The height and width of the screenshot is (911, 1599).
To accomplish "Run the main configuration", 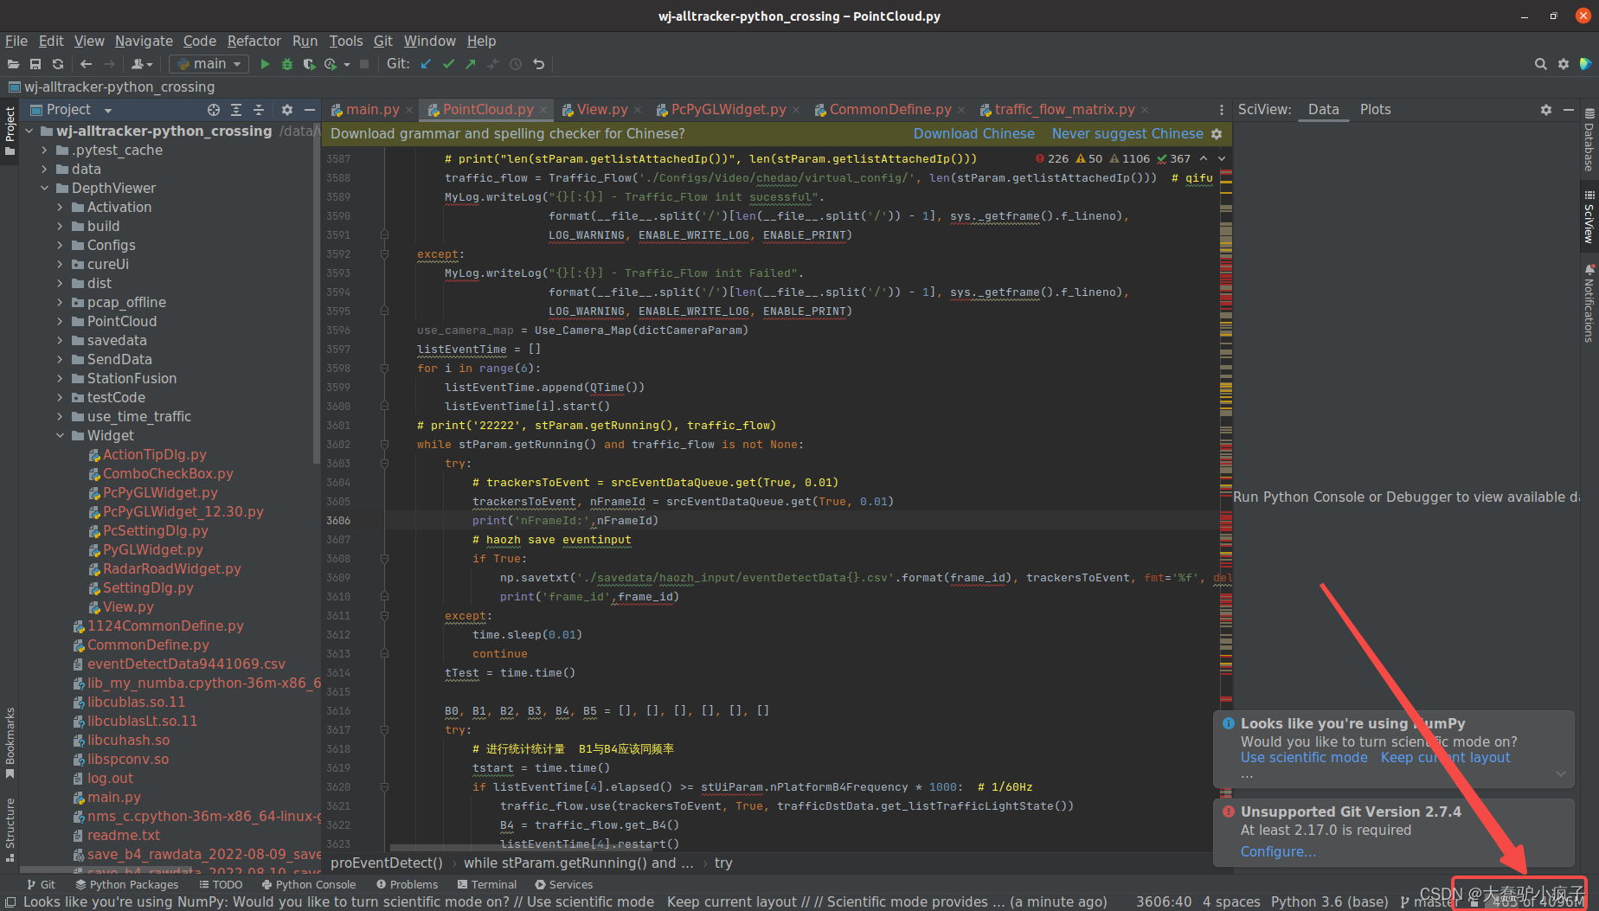I will point(265,64).
